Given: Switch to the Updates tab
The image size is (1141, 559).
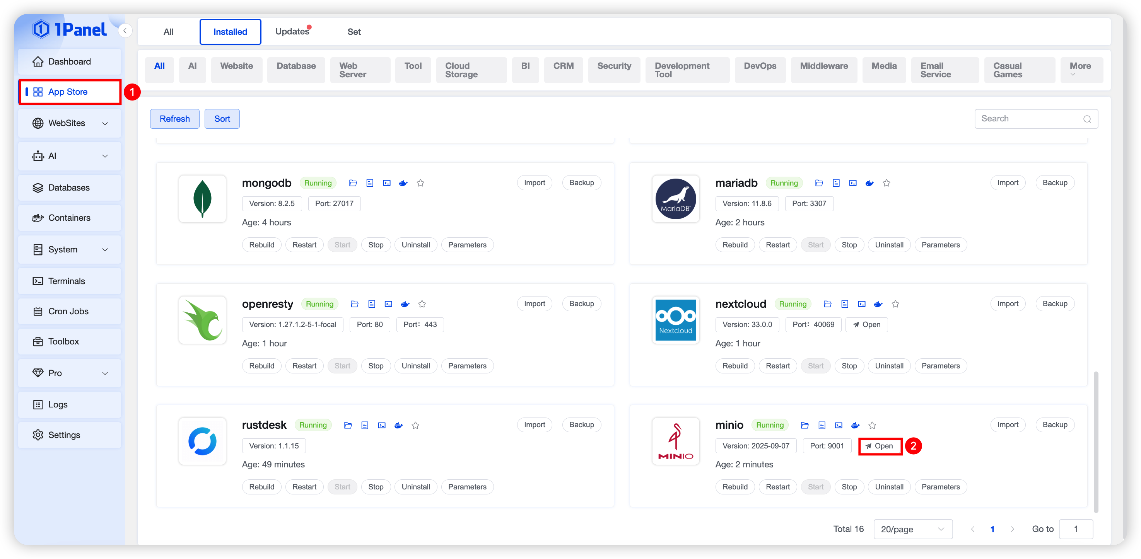Looking at the screenshot, I should click(292, 31).
